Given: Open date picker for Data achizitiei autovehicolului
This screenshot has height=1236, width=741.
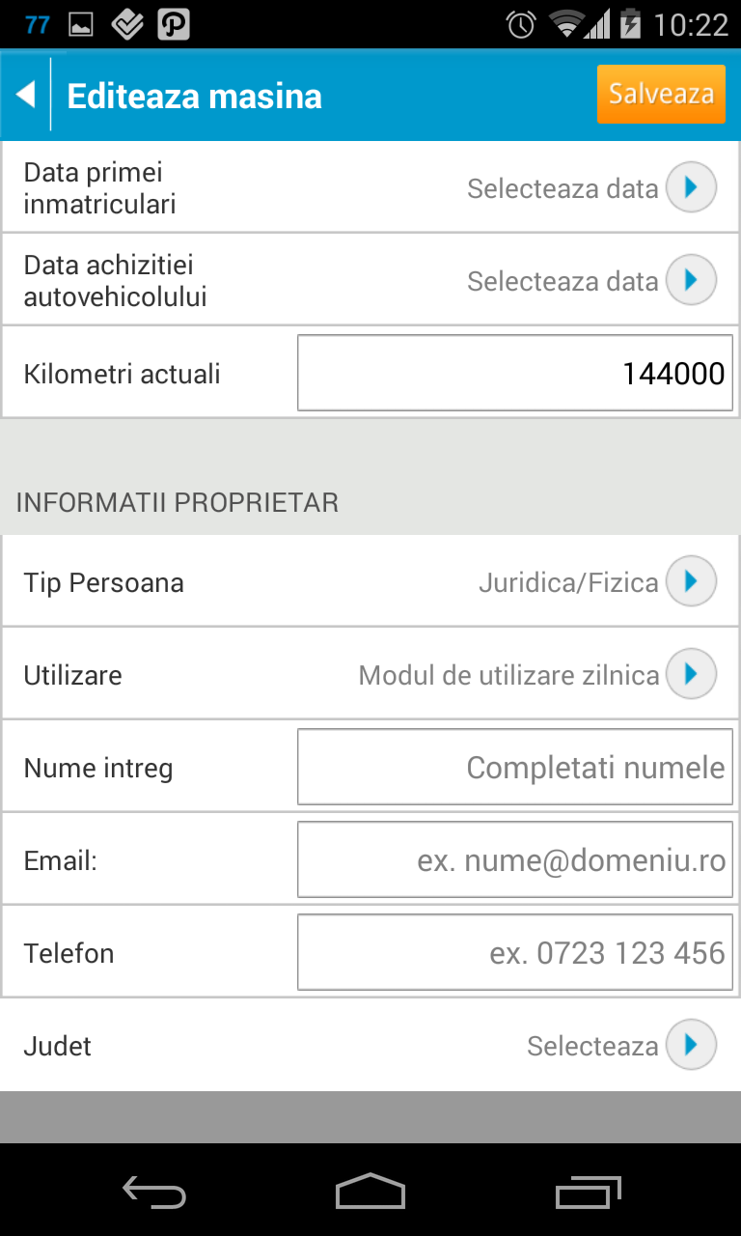Looking at the screenshot, I should [x=691, y=280].
